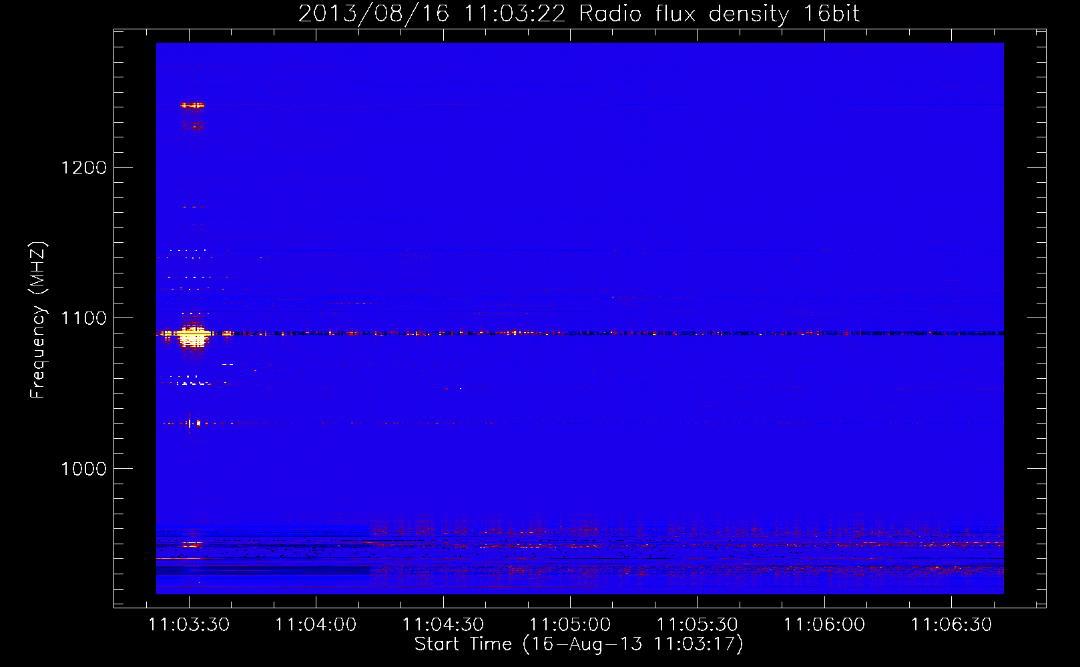Click the 11:05:00 time tick label
1080x667 pixels.
(x=570, y=625)
